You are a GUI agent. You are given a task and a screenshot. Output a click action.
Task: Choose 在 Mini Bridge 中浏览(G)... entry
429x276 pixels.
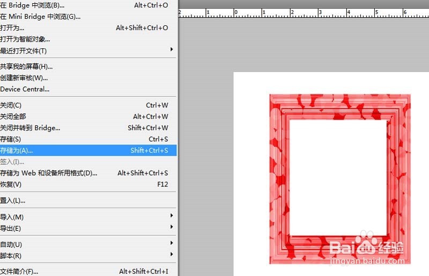[88, 17]
